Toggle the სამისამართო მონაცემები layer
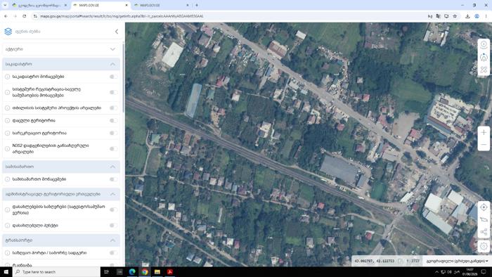The image size is (492, 277). pyautogui.click(x=113, y=179)
